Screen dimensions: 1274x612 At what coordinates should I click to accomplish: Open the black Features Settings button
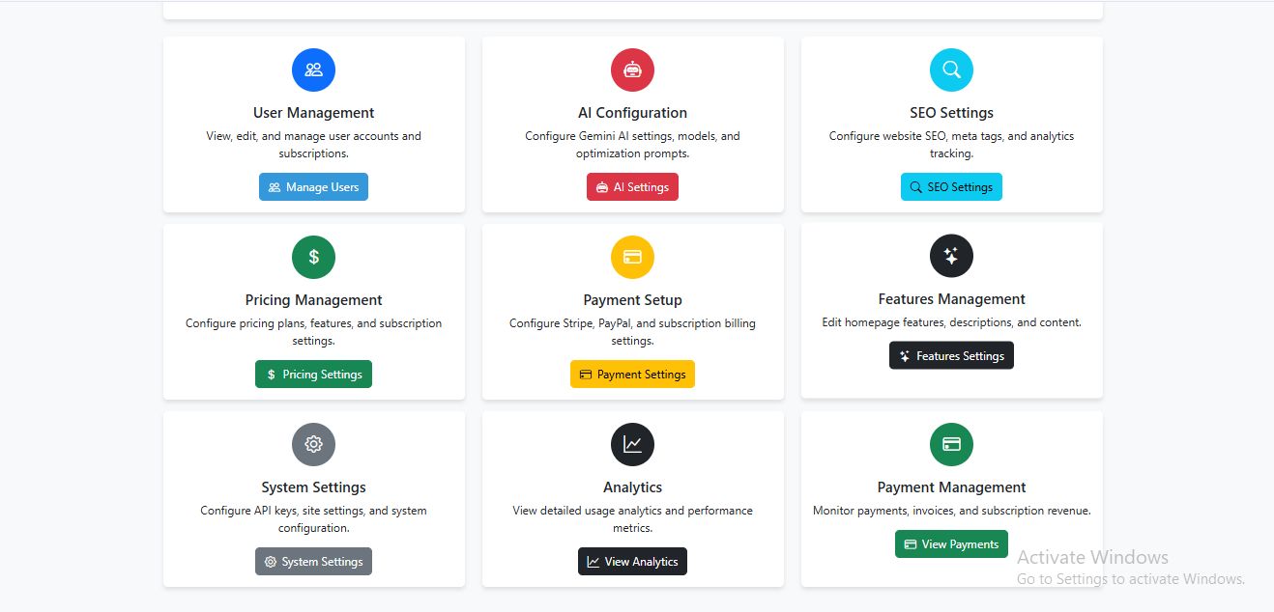point(951,356)
